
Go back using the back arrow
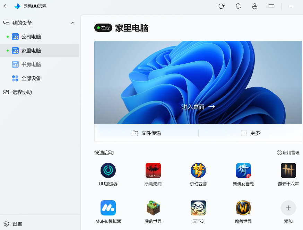[x=6, y=6]
